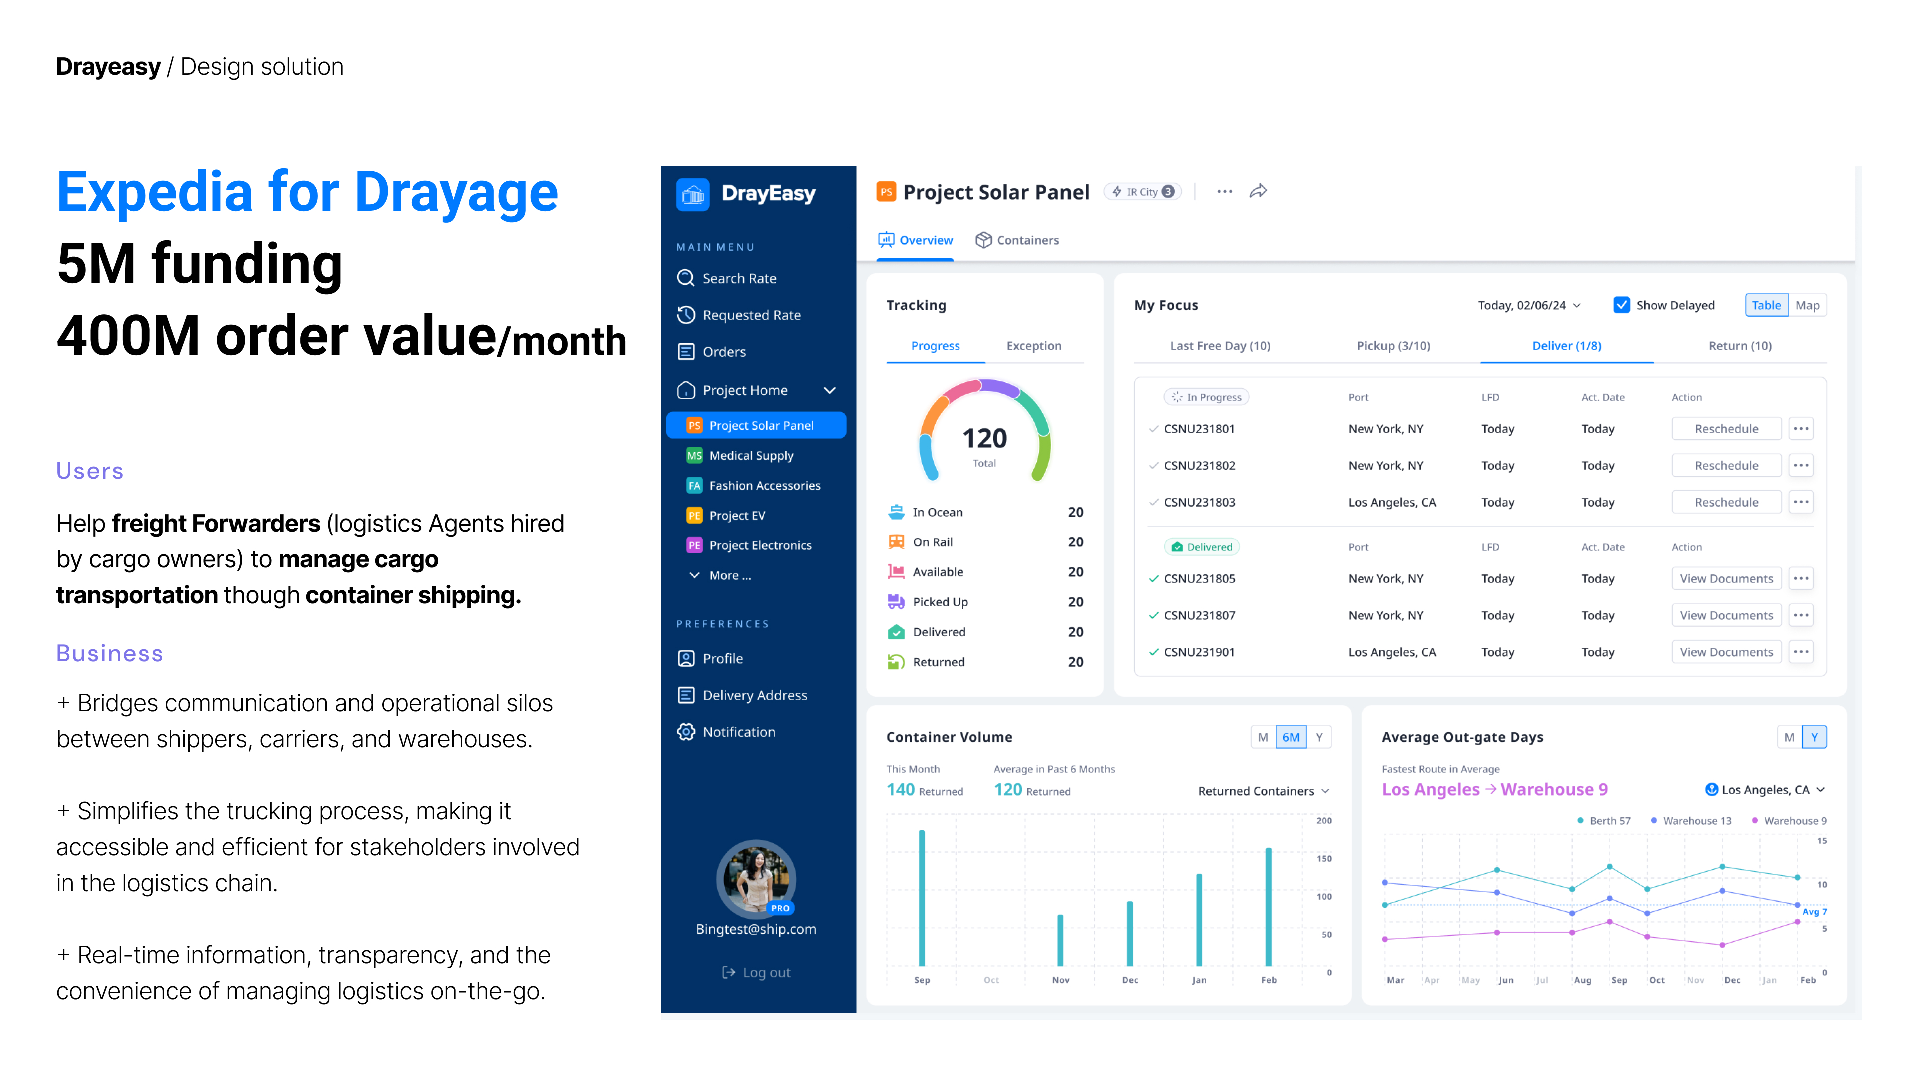The height and width of the screenshot is (1079, 1918).
Task: Click the user profile avatar photo
Action: coord(756,879)
